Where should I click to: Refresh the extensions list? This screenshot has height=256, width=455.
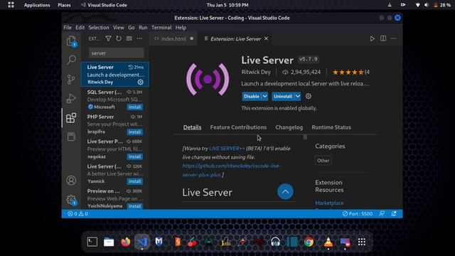coord(119,38)
